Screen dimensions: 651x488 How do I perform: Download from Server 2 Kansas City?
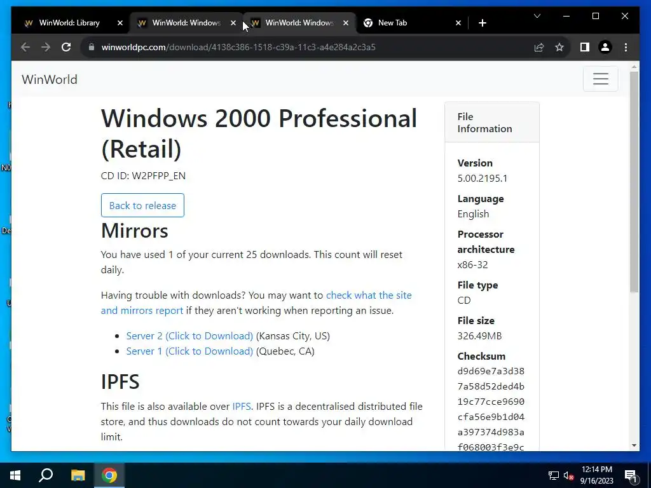pos(189,335)
